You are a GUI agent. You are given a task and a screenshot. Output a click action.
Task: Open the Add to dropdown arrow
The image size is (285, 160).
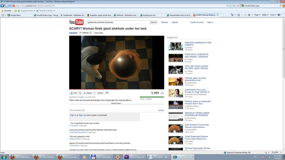(x=94, y=93)
